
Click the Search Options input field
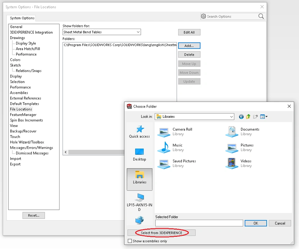(232, 17)
